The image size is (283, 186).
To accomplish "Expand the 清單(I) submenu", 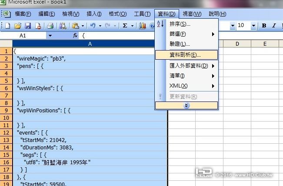I will (213, 76).
